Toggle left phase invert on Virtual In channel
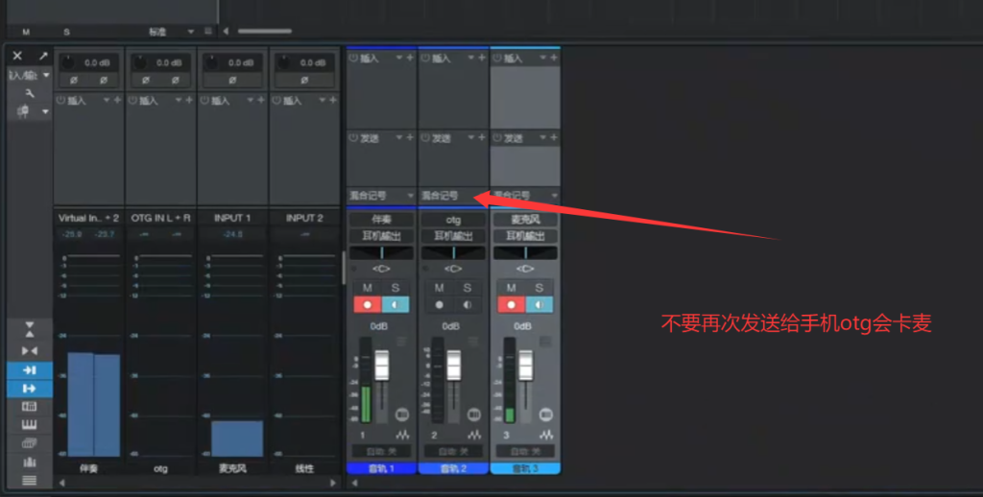The width and height of the screenshot is (983, 497). point(74,81)
